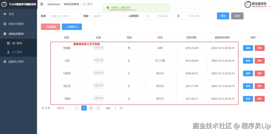Click the avatar thumbnail for 丁敏君

tap(98, 98)
